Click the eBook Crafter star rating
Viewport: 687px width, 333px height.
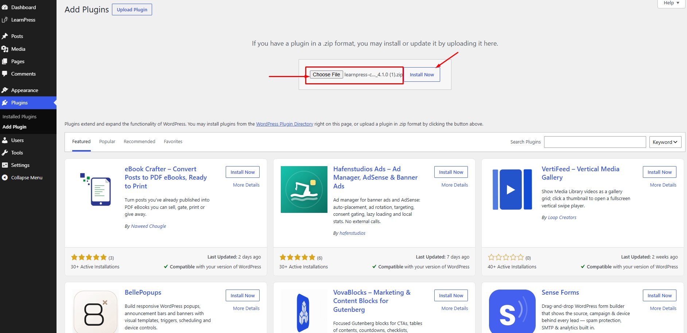coord(89,257)
